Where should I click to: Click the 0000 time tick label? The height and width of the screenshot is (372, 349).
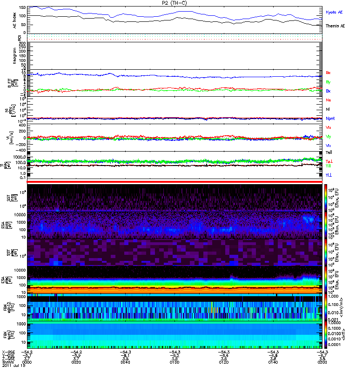(27, 362)
